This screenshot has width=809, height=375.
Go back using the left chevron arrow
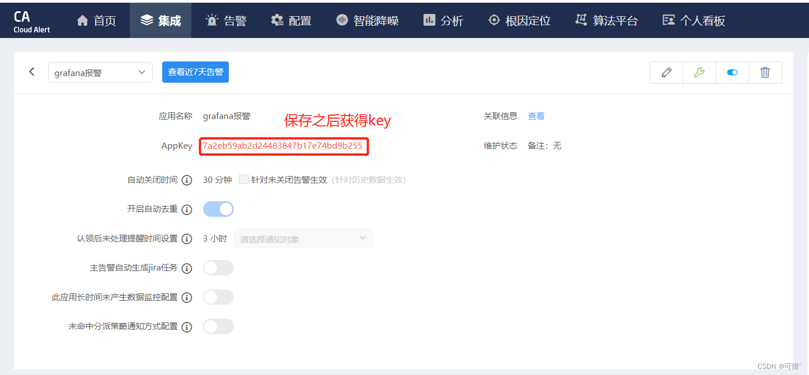click(32, 72)
